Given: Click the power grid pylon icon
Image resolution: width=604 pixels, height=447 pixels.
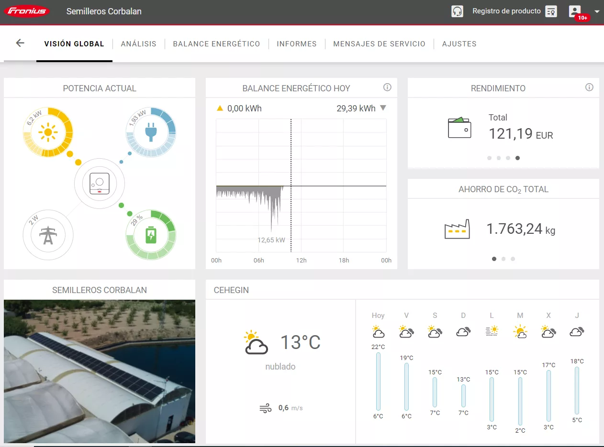Looking at the screenshot, I should pyautogui.click(x=48, y=235).
